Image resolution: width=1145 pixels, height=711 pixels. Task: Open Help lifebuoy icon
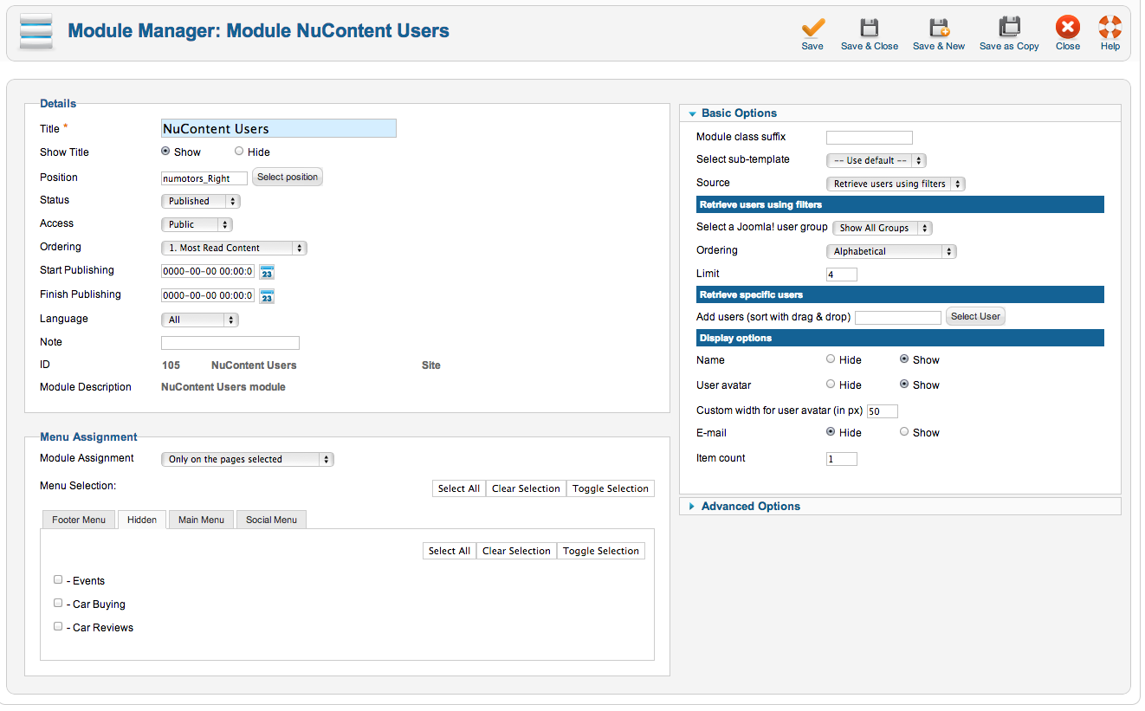(x=1110, y=27)
